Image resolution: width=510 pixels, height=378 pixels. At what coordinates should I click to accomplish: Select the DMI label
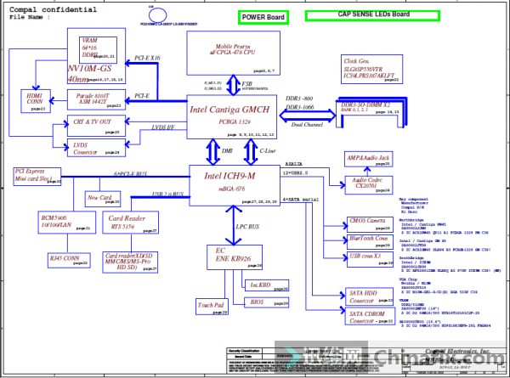[227, 151]
